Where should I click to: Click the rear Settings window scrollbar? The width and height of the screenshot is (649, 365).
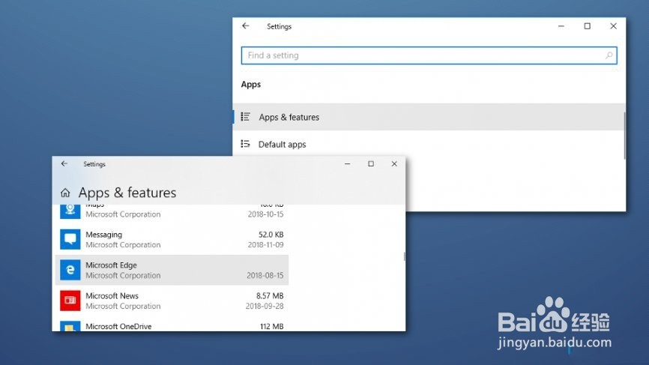click(624, 136)
